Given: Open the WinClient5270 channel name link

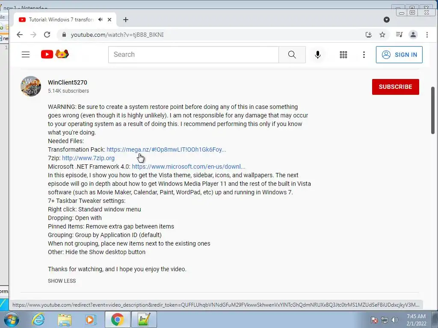Looking at the screenshot, I should point(68,82).
